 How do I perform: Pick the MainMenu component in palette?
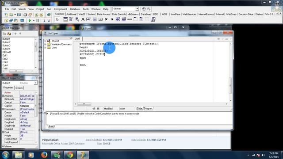tap(71, 19)
